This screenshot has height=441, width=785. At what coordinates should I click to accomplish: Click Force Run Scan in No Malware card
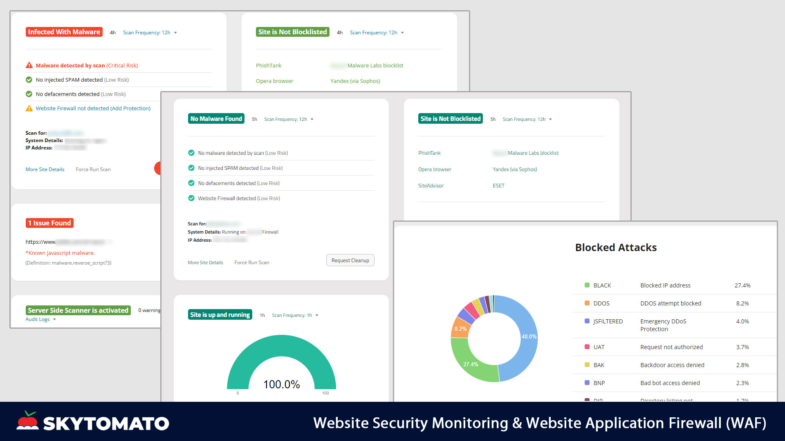tap(252, 263)
